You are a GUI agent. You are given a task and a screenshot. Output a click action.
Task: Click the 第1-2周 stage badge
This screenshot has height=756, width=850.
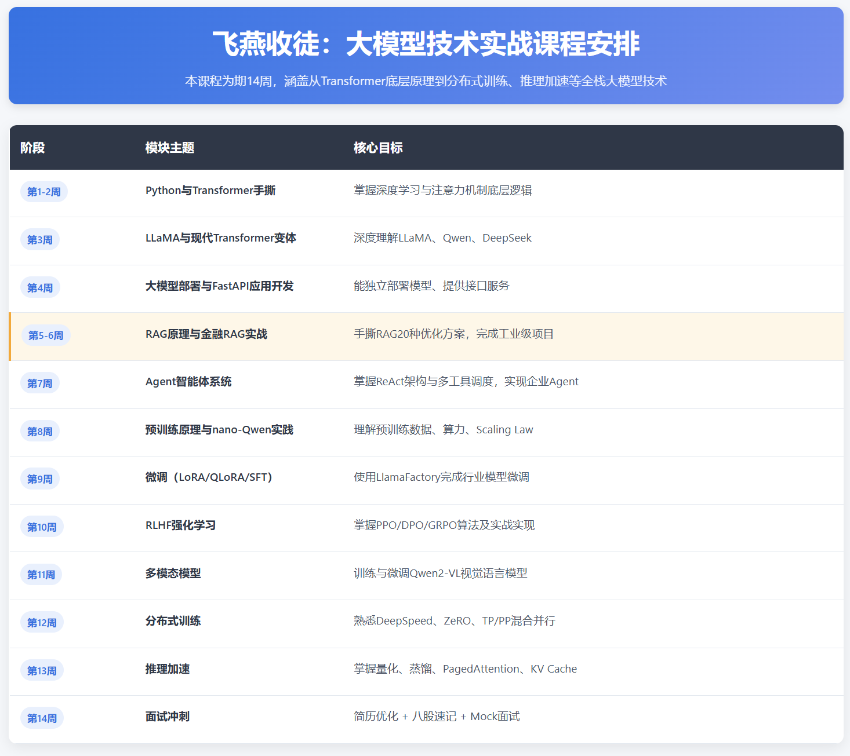coord(44,192)
